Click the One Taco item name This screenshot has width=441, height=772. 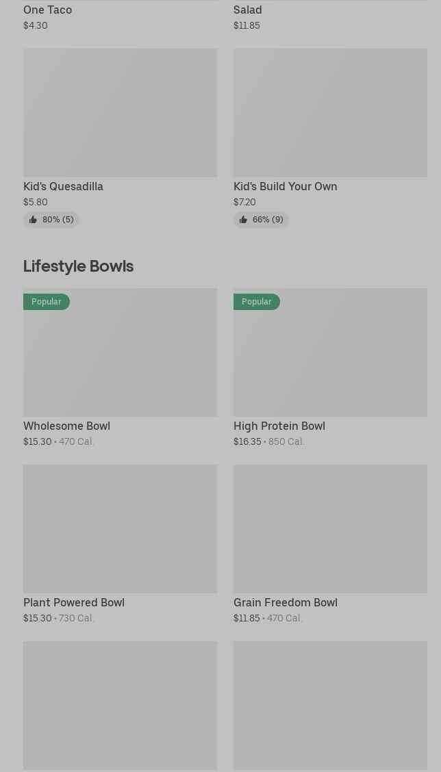48,10
